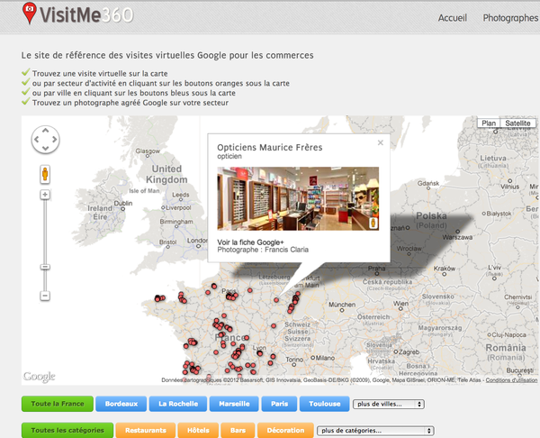Open the Accueil menu item
The height and width of the screenshot is (438, 540).
[x=452, y=18]
